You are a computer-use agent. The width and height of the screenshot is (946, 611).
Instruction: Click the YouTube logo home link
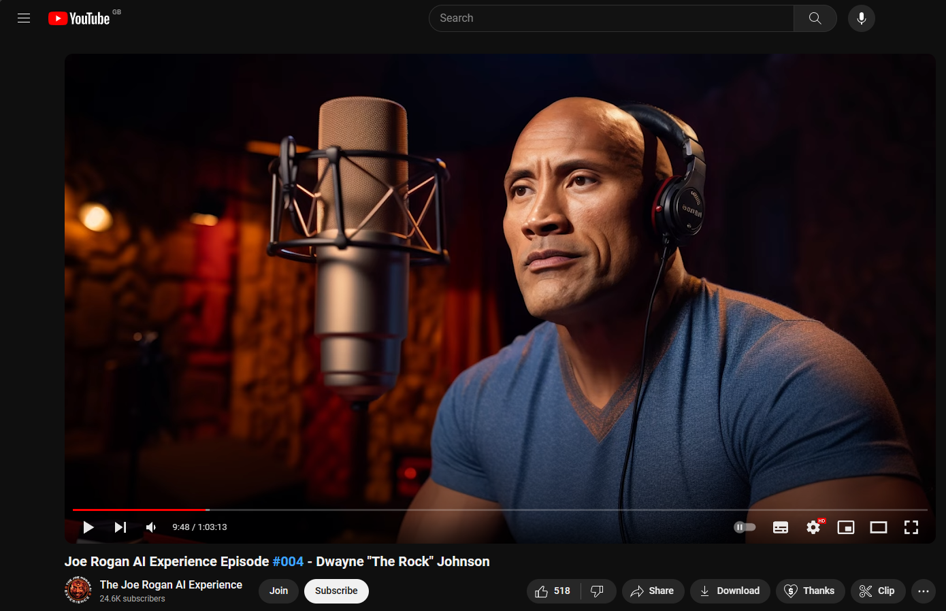tap(80, 18)
